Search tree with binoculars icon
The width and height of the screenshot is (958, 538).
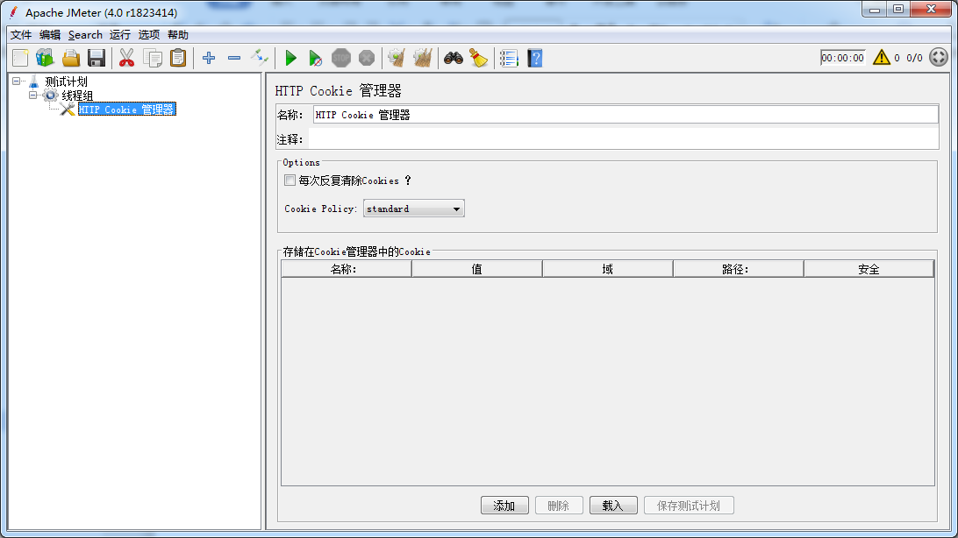pos(454,58)
